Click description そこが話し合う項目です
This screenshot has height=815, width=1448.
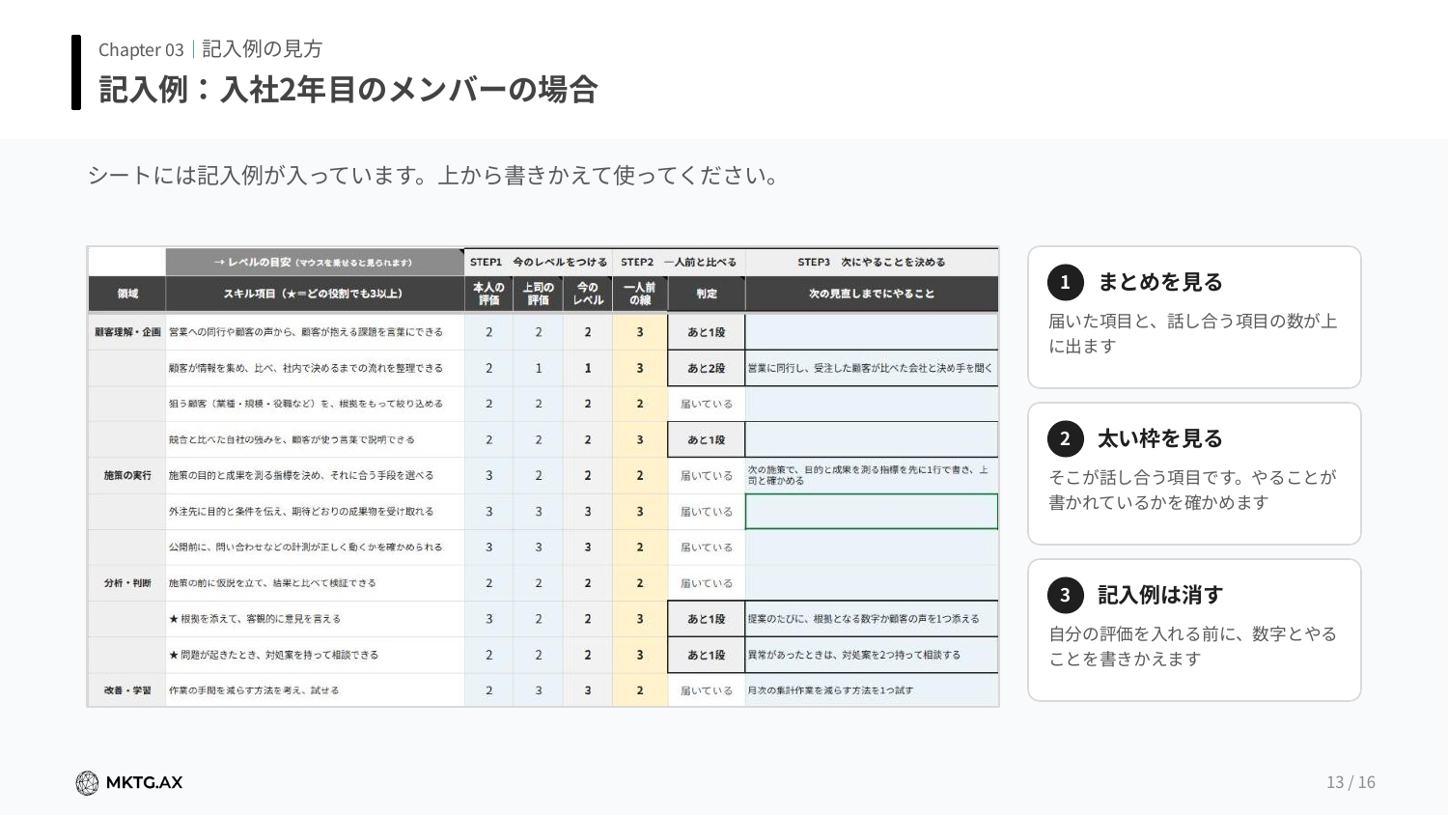pos(1193,490)
